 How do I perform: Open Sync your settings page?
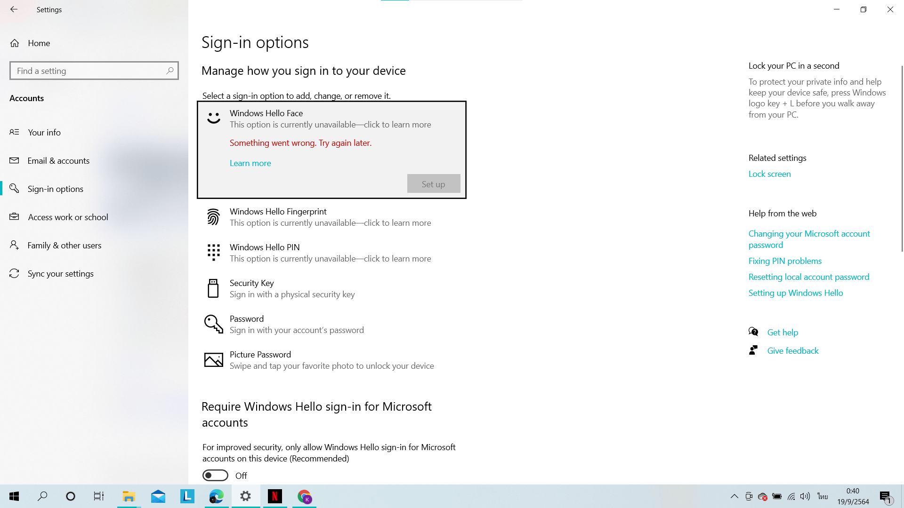[x=60, y=274]
